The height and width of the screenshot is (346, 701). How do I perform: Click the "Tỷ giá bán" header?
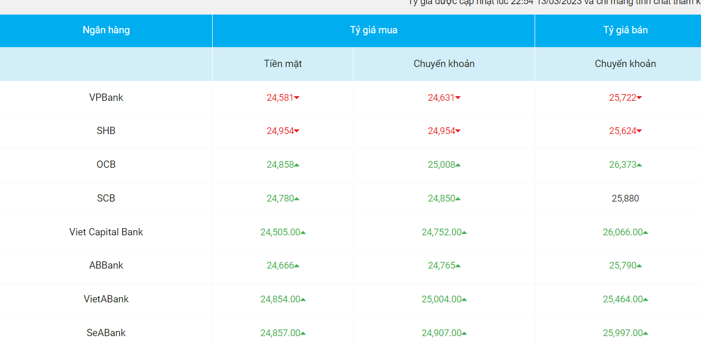point(626,30)
